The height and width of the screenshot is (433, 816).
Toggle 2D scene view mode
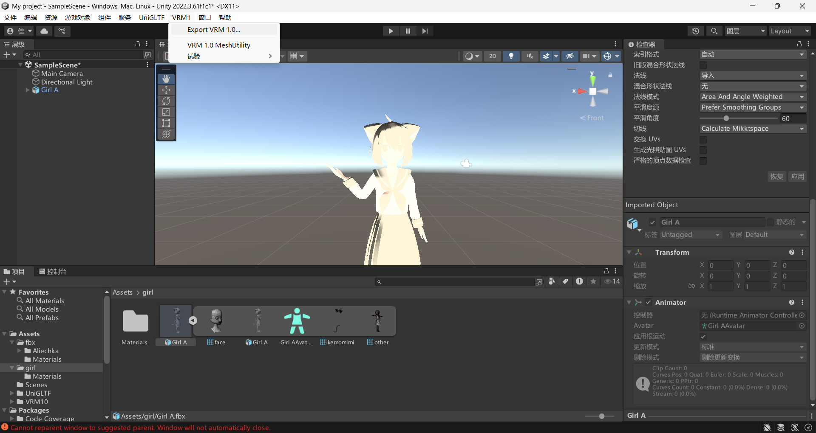492,56
